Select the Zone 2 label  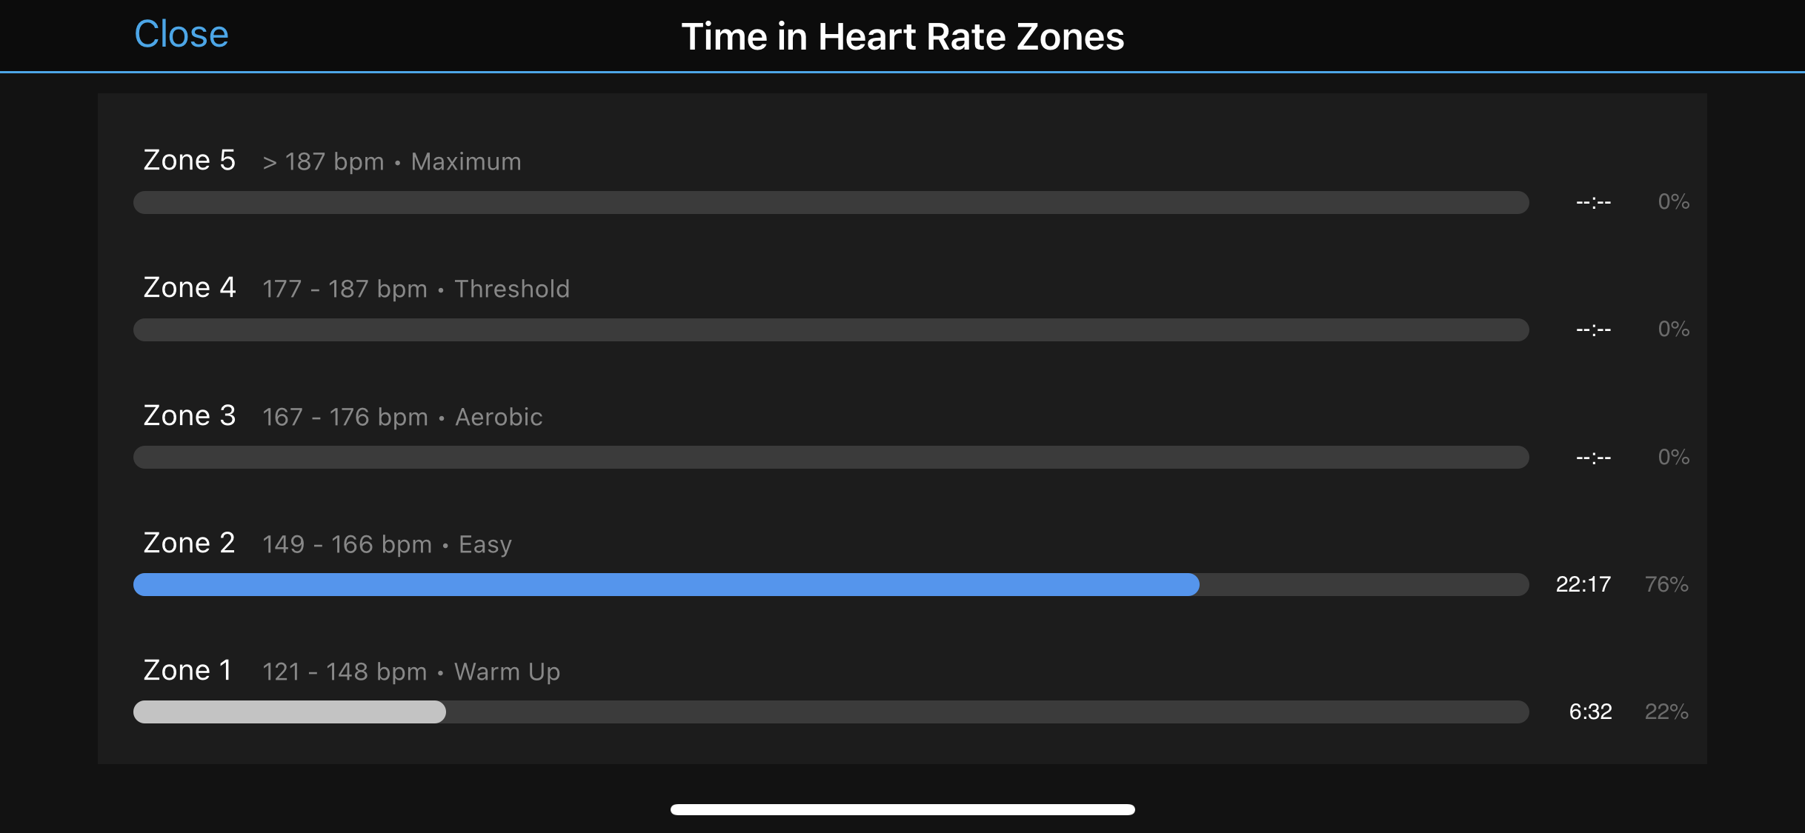189,543
